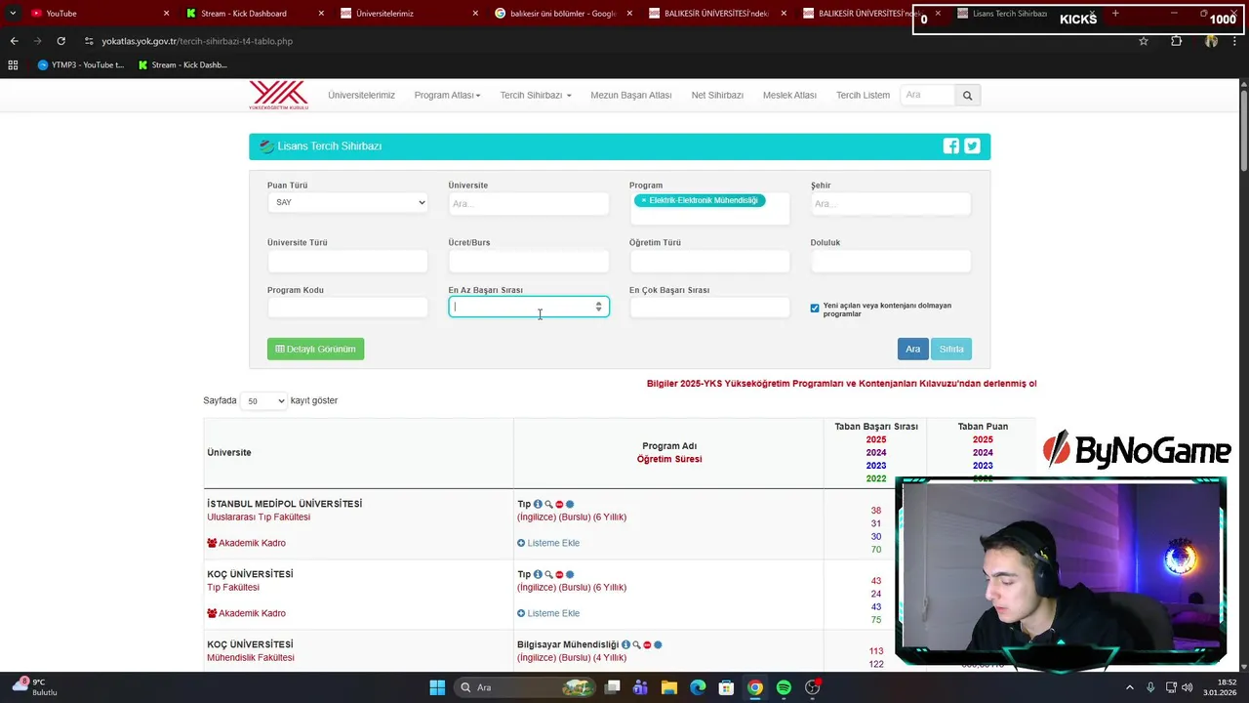Screen dimensions: 1249x703
Task: Click red minus icon for Koç Üniversitesi Tıp
Action: tap(559, 575)
